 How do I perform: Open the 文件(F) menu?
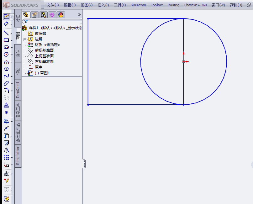[53, 5]
